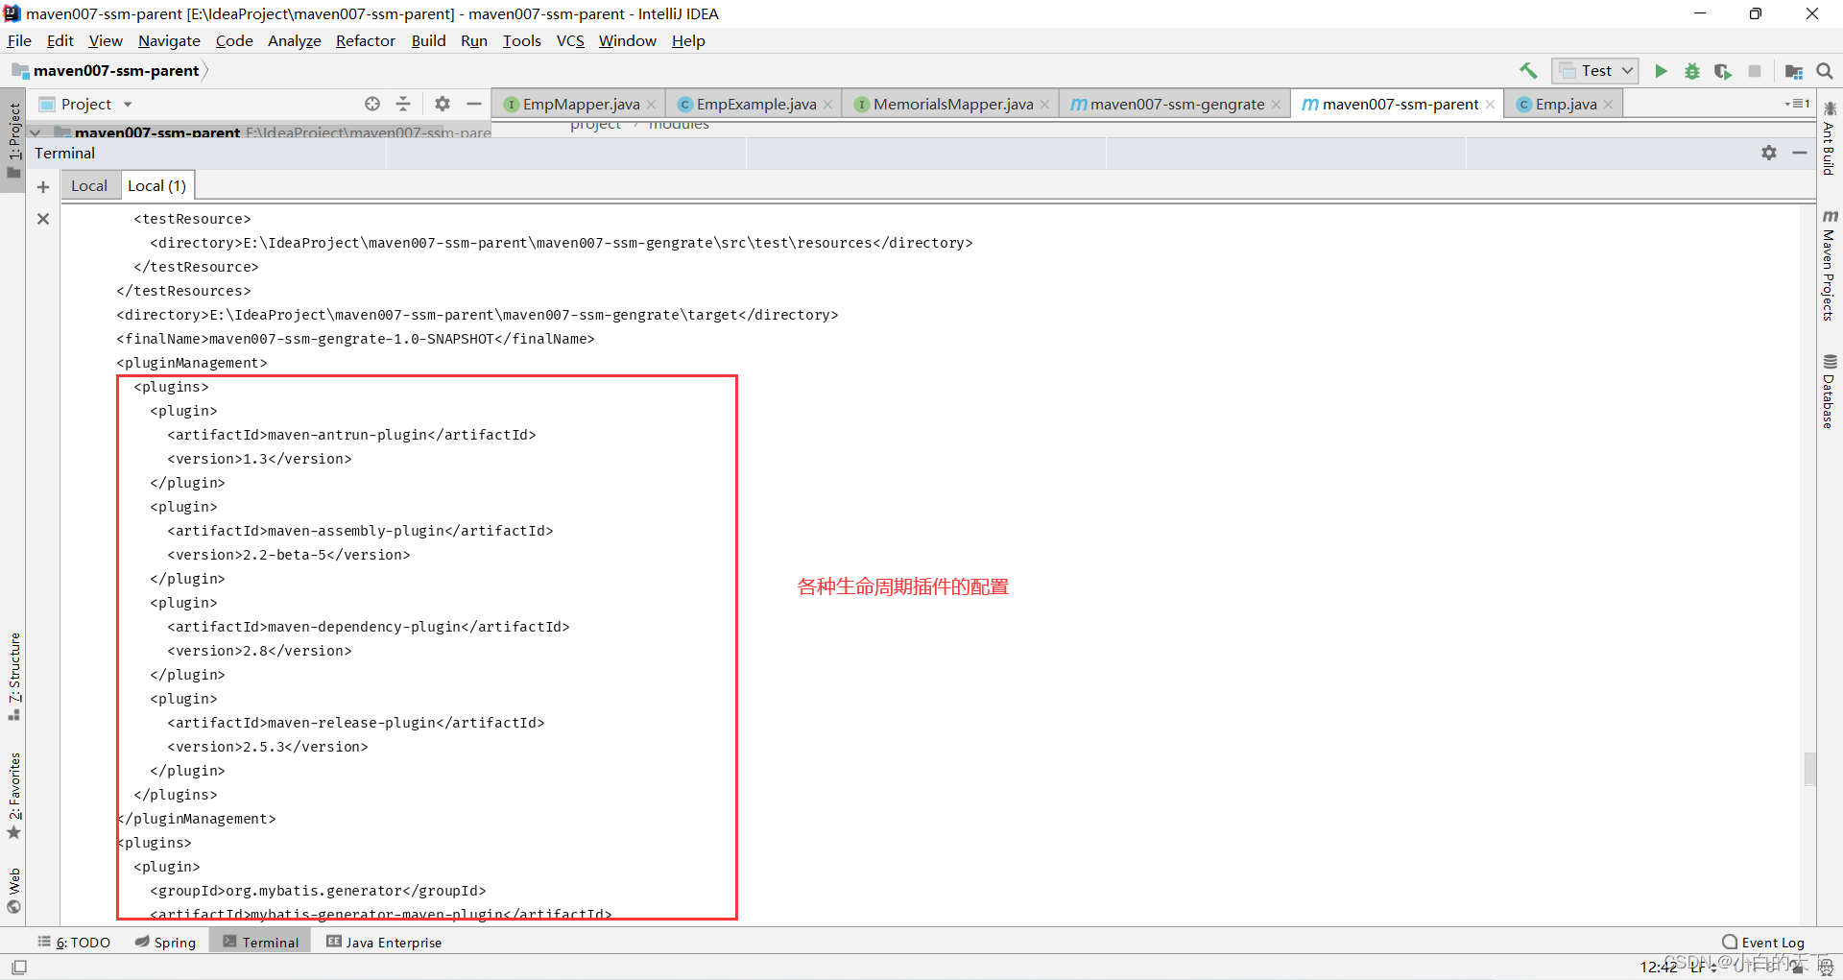Run the Test configuration with the green play icon
1843x980 pixels.
coord(1661,71)
